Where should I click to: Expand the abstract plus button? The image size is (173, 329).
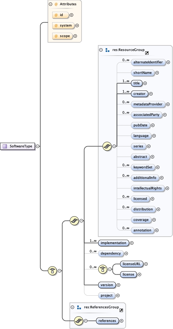tap(153, 157)
